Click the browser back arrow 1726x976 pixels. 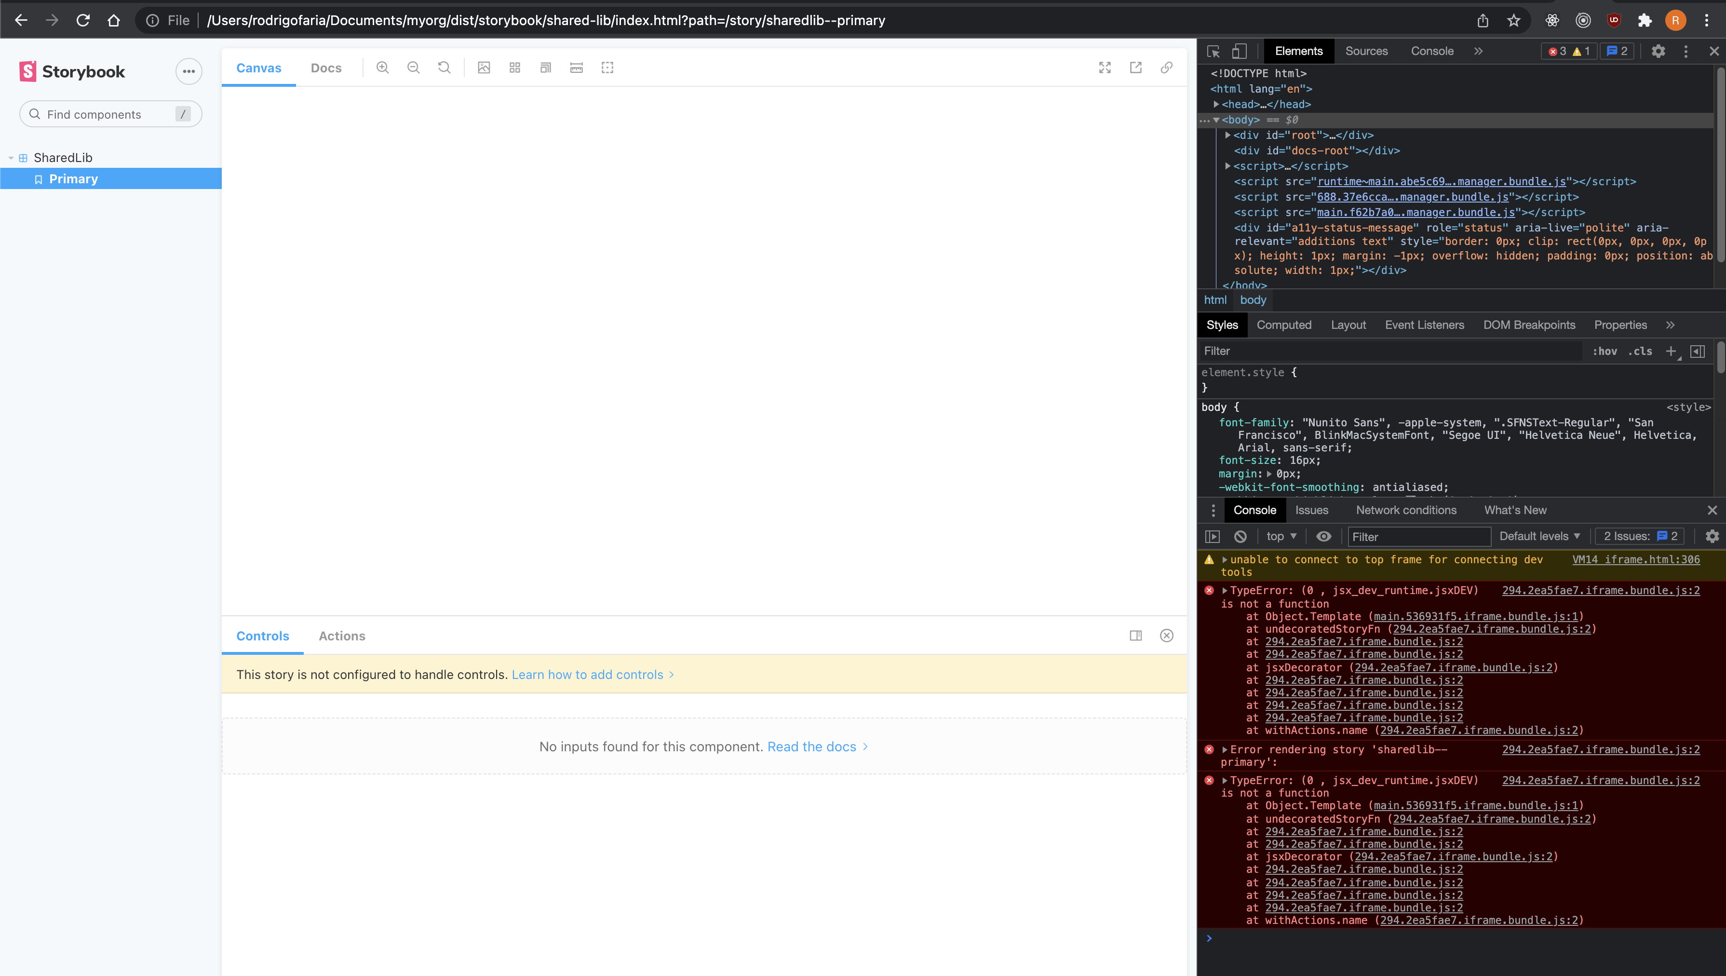[x=21, y=20]
